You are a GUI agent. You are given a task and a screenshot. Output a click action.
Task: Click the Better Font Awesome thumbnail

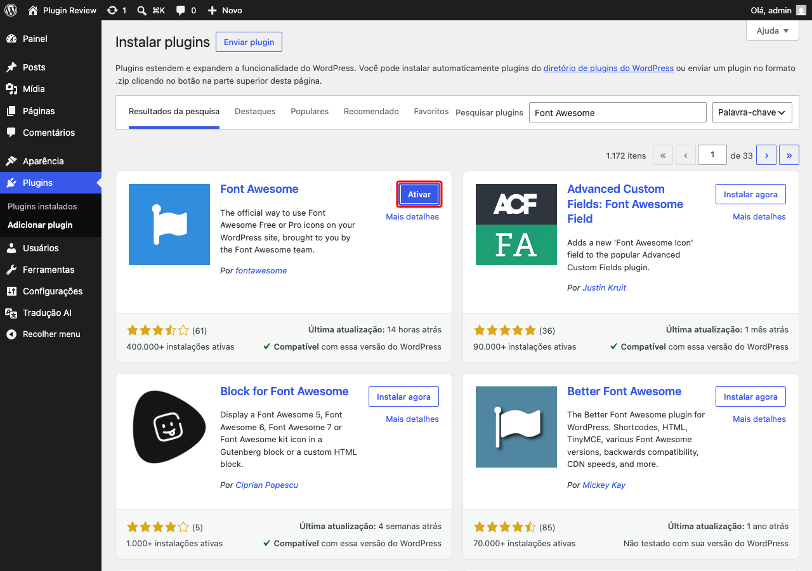click(x=516, y=427)
